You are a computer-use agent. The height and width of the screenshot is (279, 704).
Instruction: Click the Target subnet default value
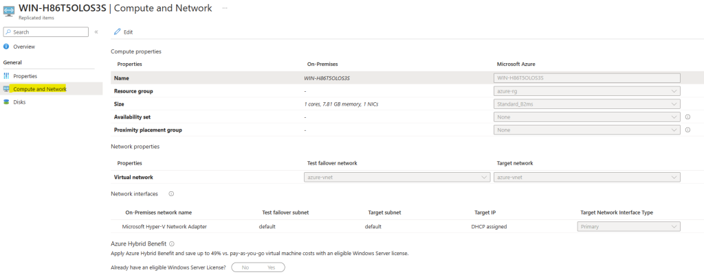(x=373, y=227)
